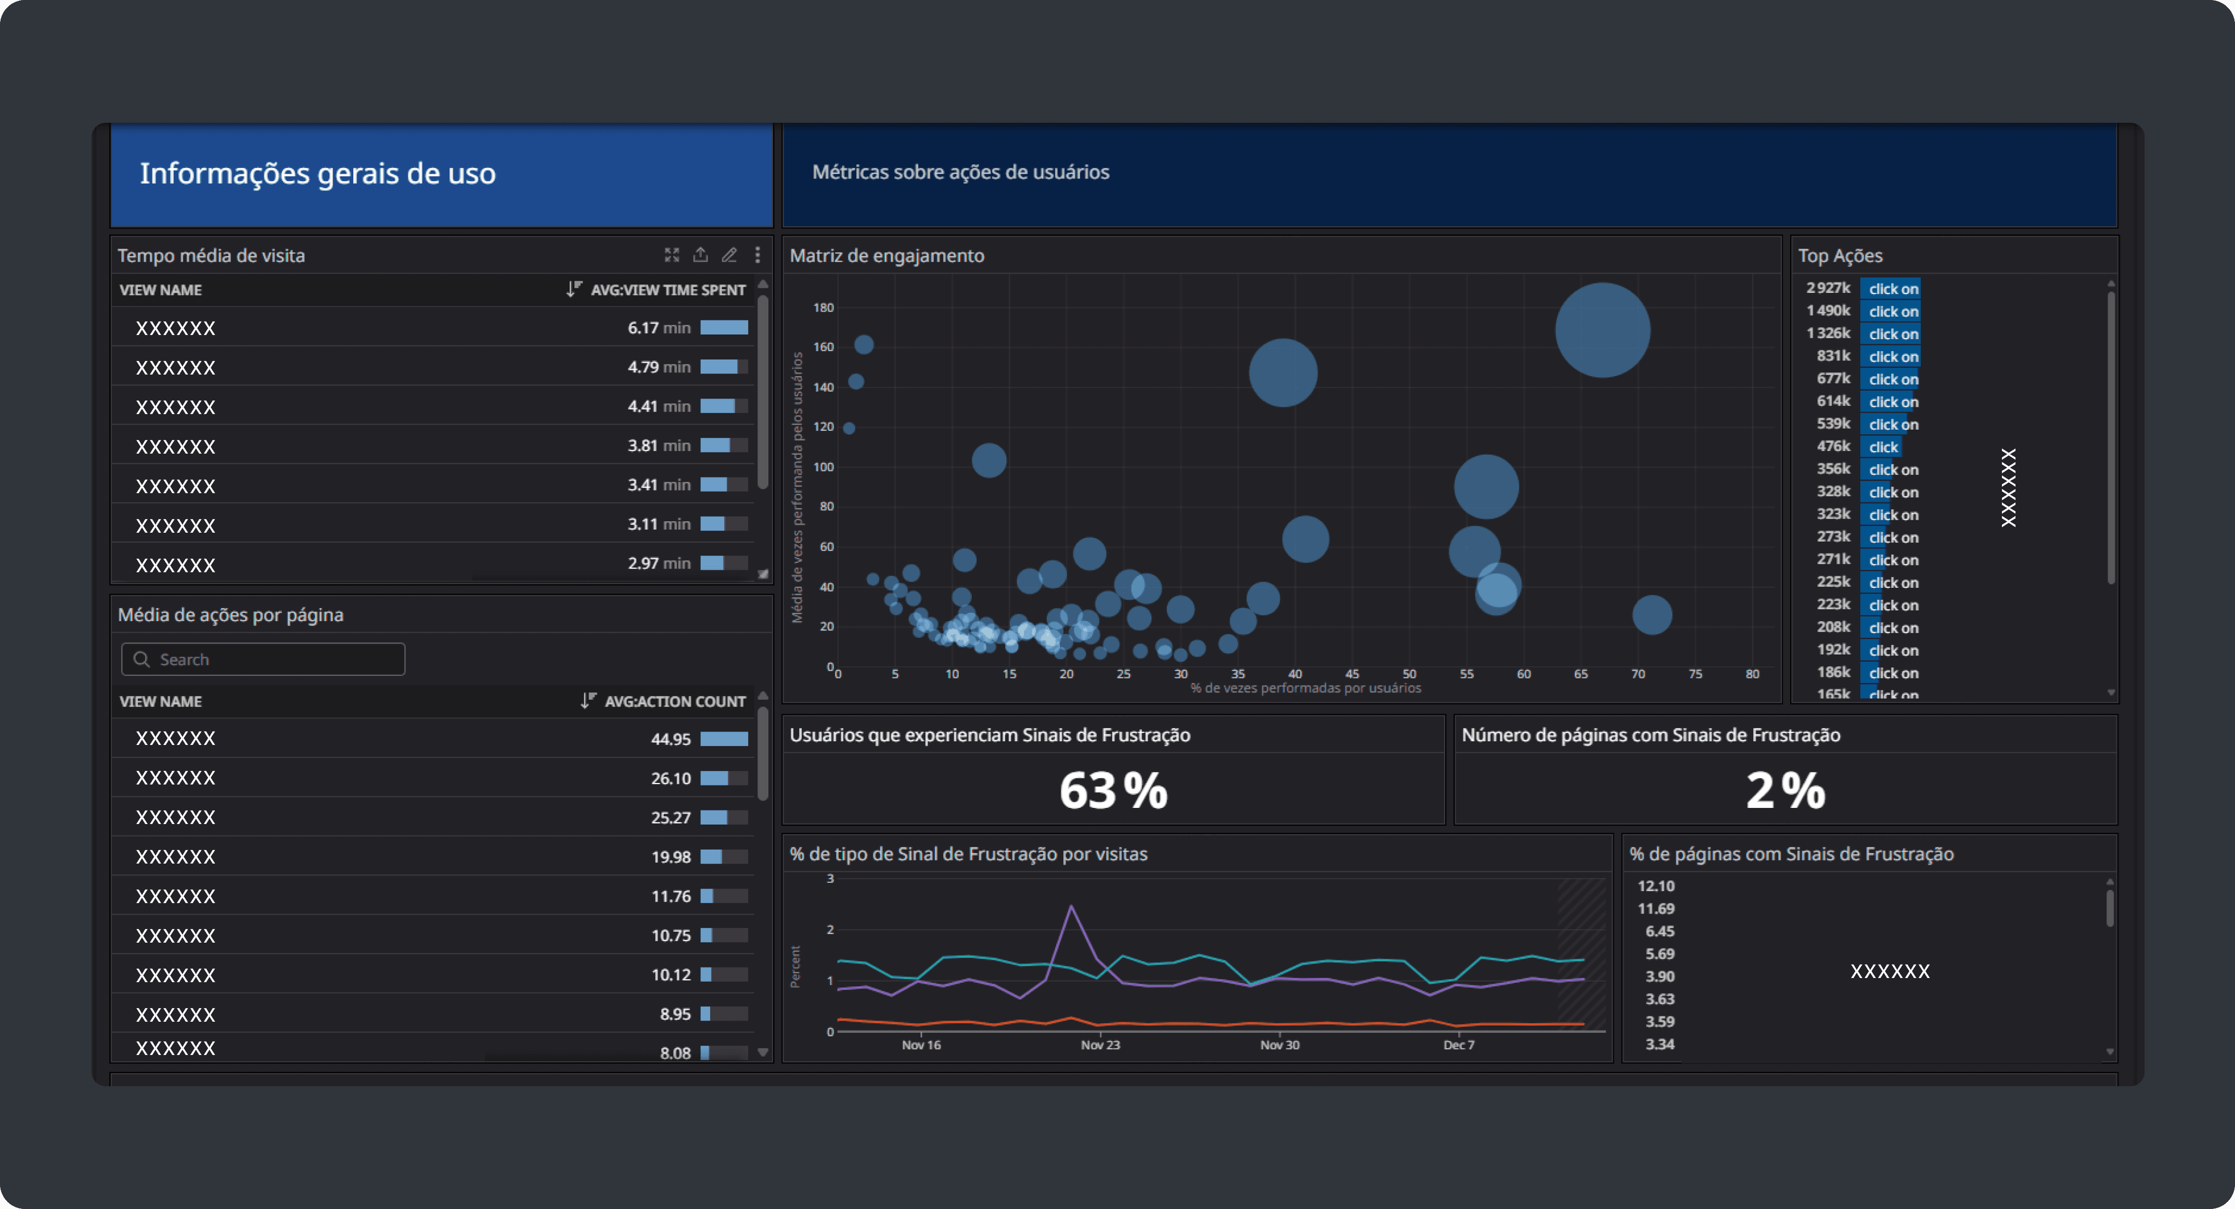This screenshot has height=1209, width=2235.
Task: Sort by the AVG:ACTION COUNT column header
Action: point(675,701)
